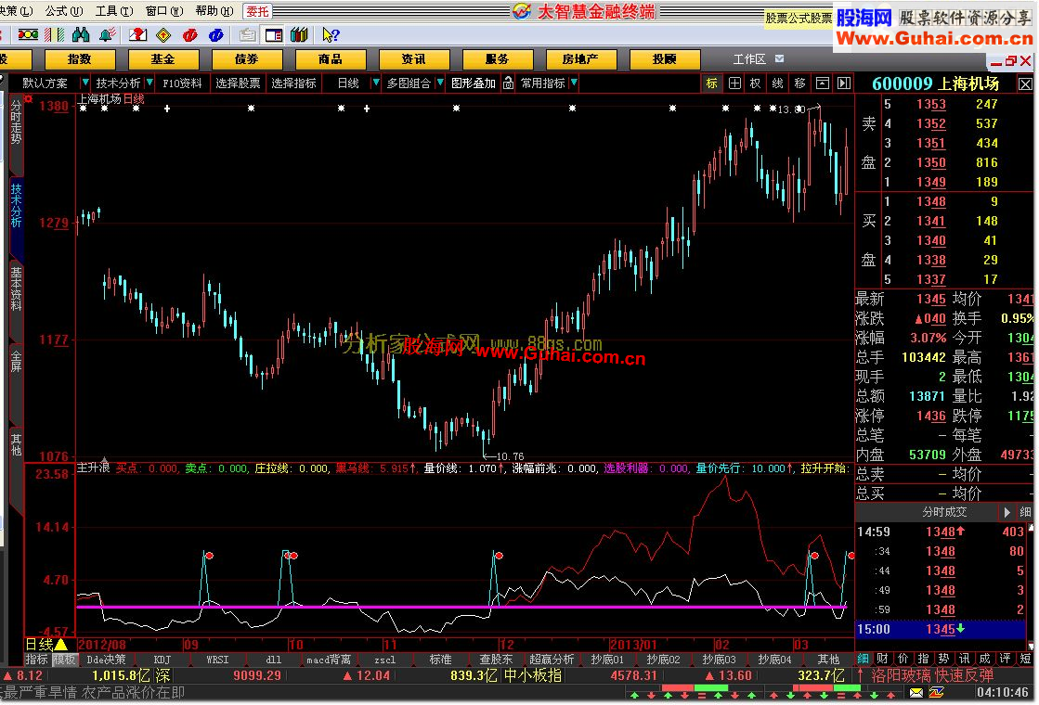Click the grey printer-style toolbar icon

248,35
